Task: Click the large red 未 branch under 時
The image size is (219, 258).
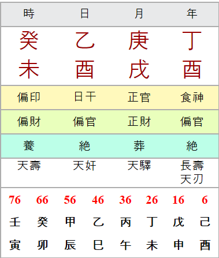Action: pos(29,69)
